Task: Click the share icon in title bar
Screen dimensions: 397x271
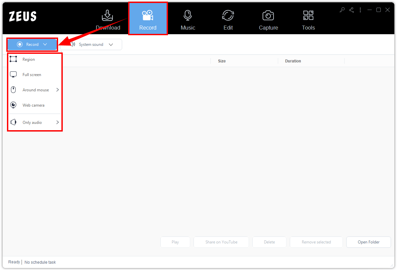Action: (352, 10)
